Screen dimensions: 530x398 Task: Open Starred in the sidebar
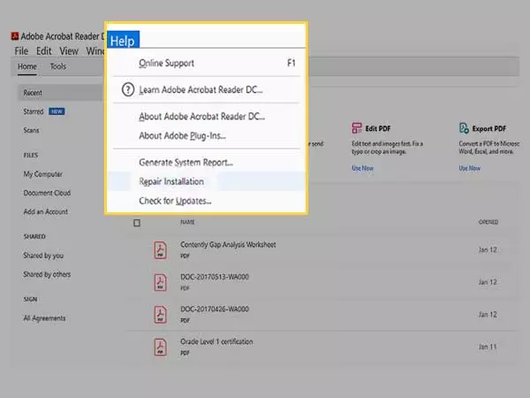34,111
